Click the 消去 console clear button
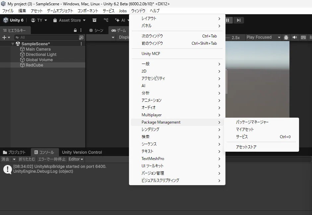This screenshot has height=215, width=312. pos(5,159)
